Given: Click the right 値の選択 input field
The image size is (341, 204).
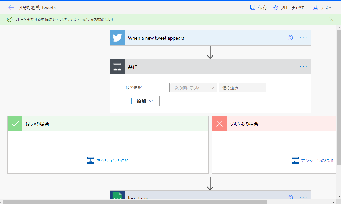Looking at the screenshot, I should [x=242, y=88].
